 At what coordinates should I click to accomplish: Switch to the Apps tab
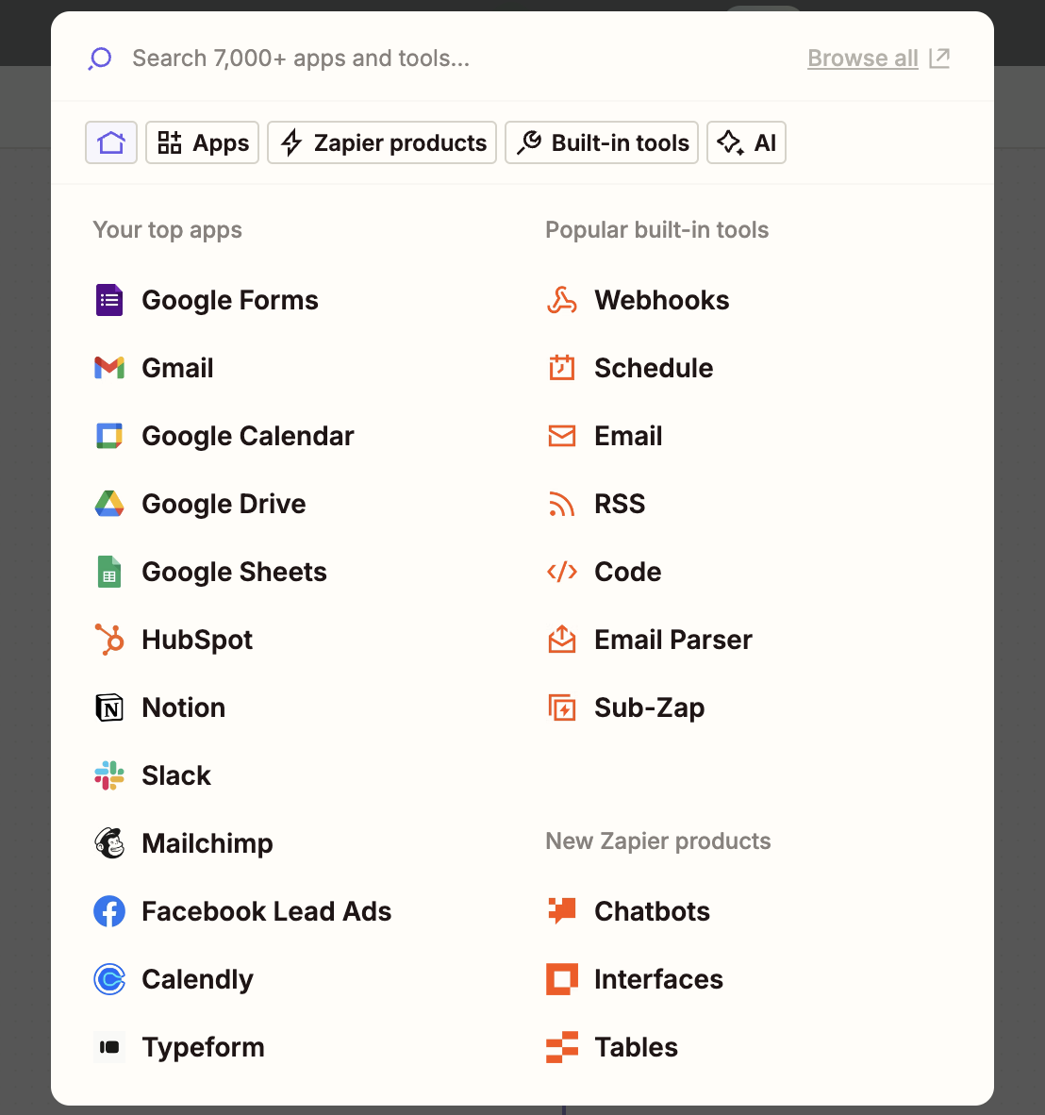click(x=203, y=142)
